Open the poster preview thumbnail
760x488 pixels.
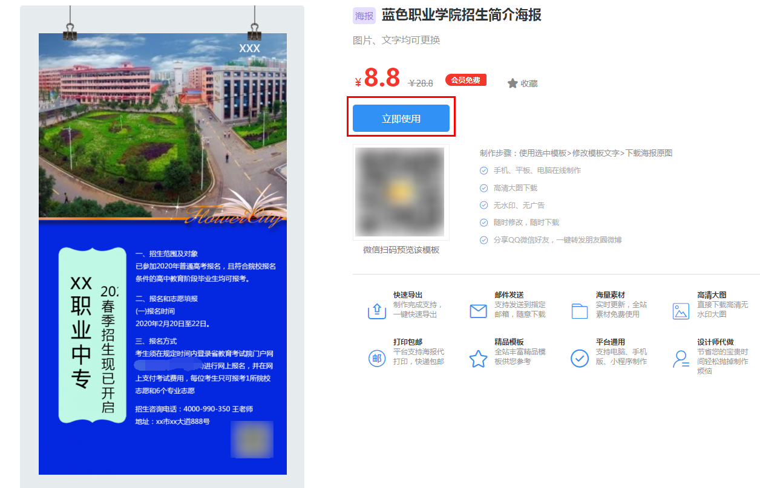pos(162,254)
